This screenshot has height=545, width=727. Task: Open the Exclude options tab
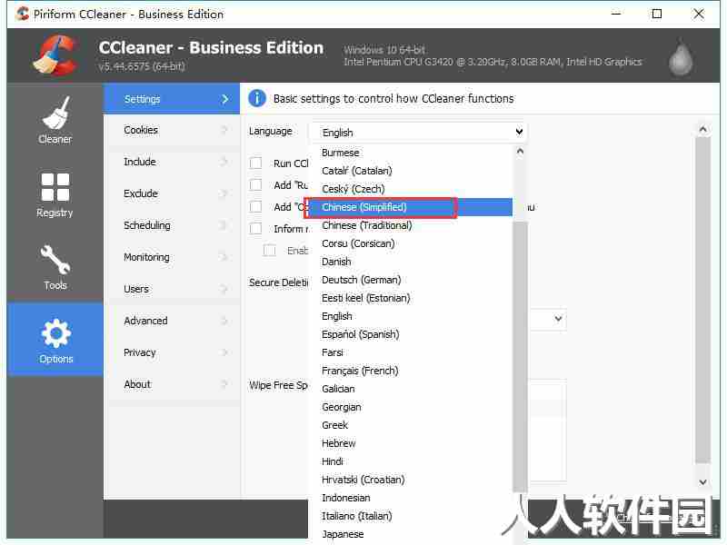(172, 193)
